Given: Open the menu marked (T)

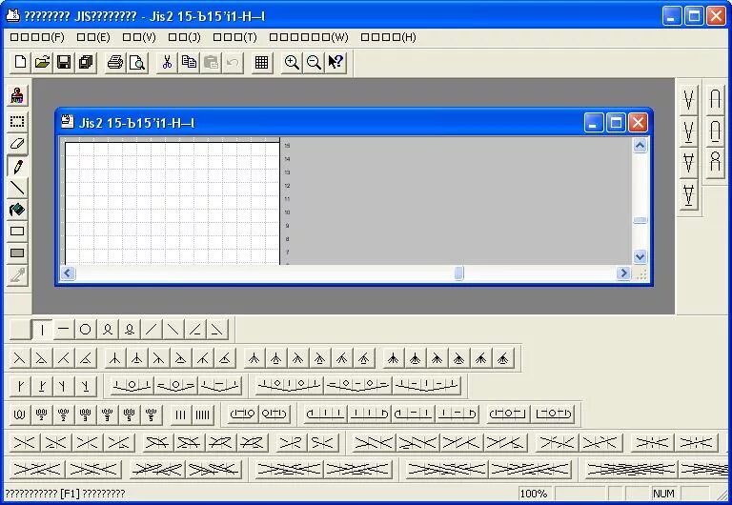Looking at the screenshot, I should pyautogui.click(x=234, y=37).
